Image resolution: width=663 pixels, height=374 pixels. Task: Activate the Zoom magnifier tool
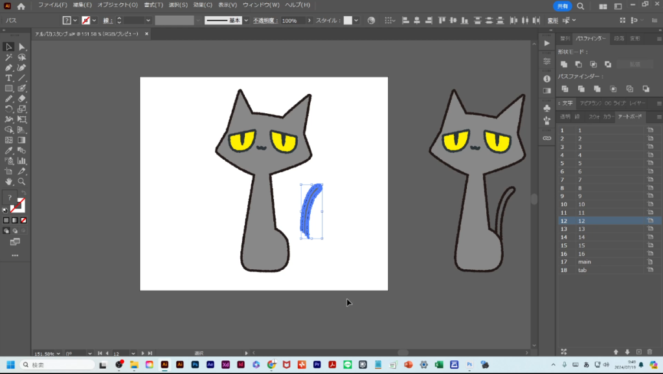(x=22, y=182)
